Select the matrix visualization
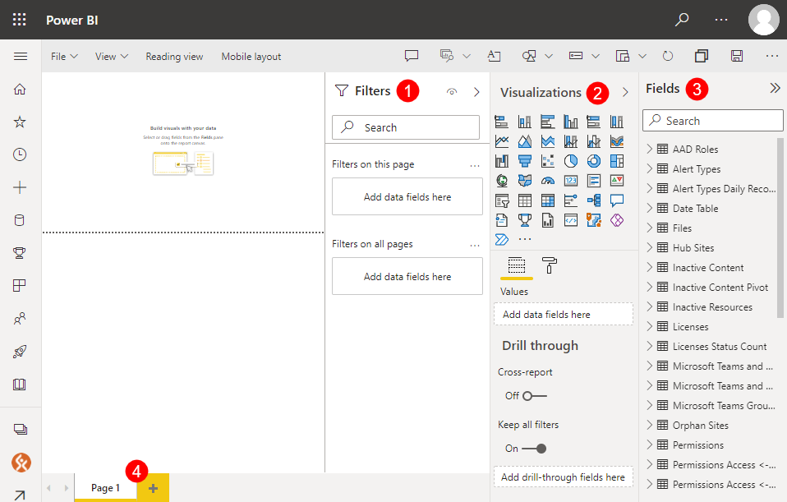Viewport: 787px width, 502px height. tap(548, 200)
